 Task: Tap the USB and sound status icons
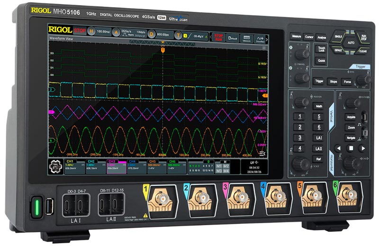tap(254, 162)
